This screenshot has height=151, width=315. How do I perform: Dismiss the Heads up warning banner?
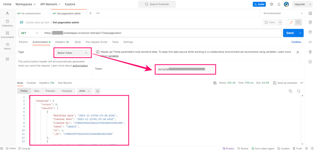298,52
